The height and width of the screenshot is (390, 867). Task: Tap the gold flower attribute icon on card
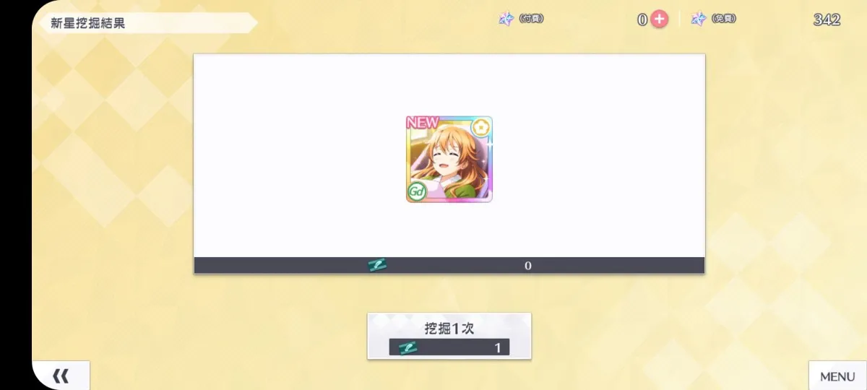[x=481, y=128]
